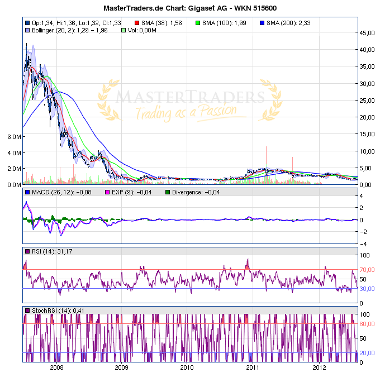Click the 0,00 price axis label

click(365, 185)
